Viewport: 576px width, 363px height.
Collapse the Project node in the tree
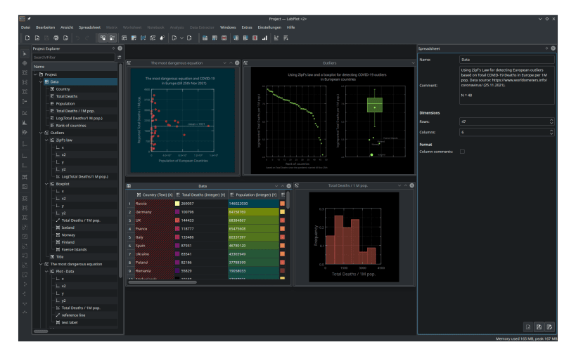pyautogui.click(x=35, y=74)
